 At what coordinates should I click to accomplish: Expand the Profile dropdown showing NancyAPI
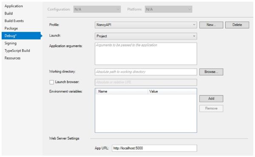coord(146,25)
